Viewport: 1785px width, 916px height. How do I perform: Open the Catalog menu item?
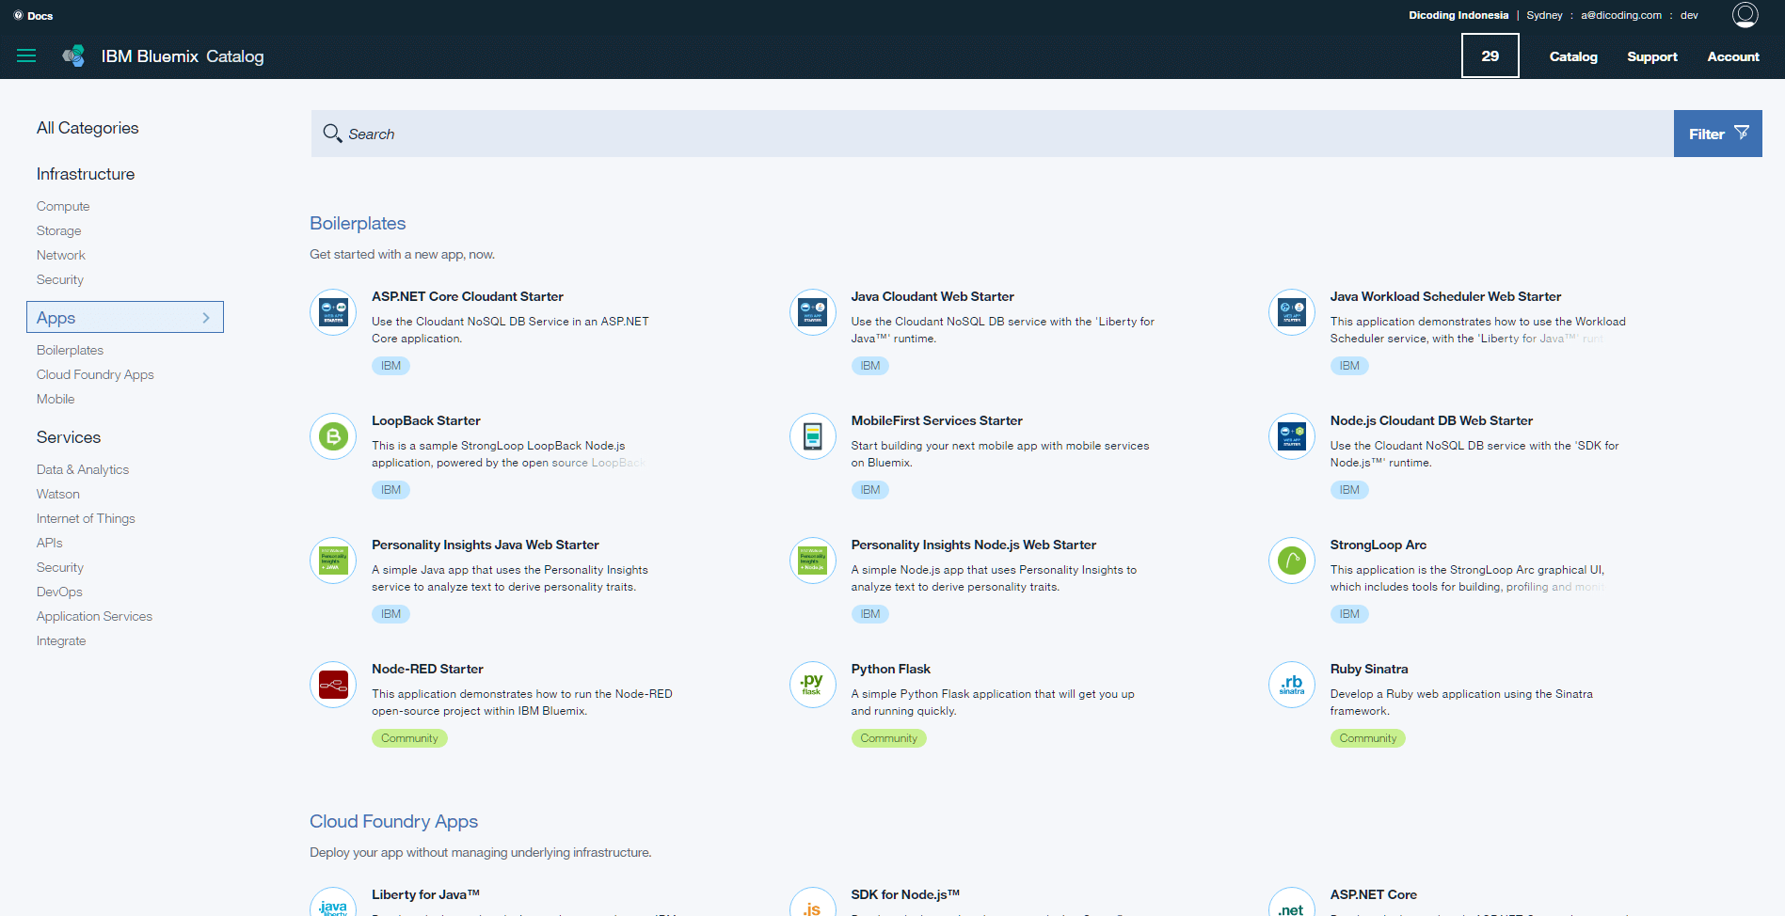(x=1573, y=56)
